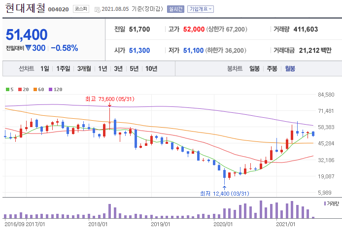Click the 5,989 y-axis price label
Screen dimensions: 342x235
(x=325, y=193)
